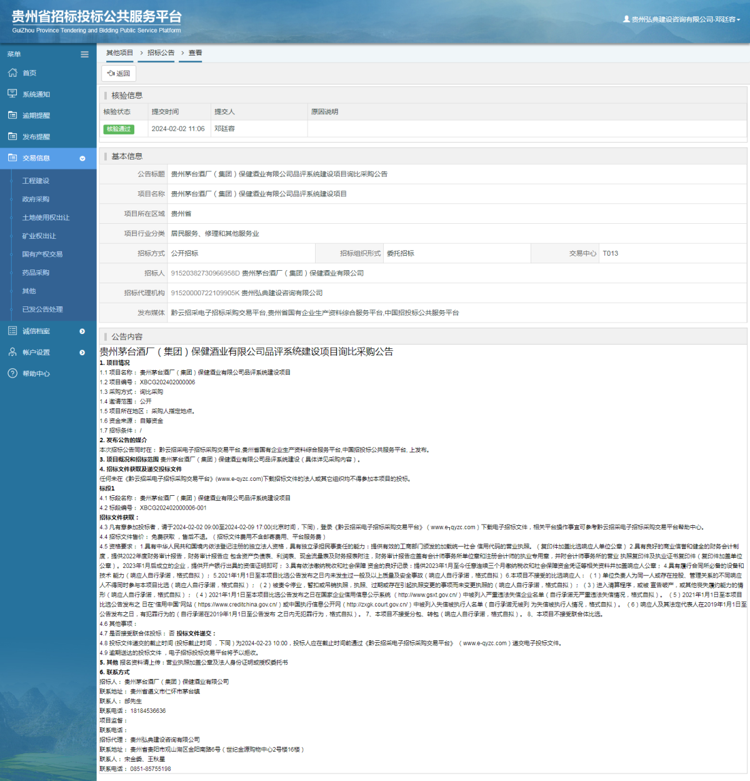The width and height of the screenshot is (750, 781).
Task: Expand the 诚信档案 submenu arrow
Action: (x=82, y=331)
